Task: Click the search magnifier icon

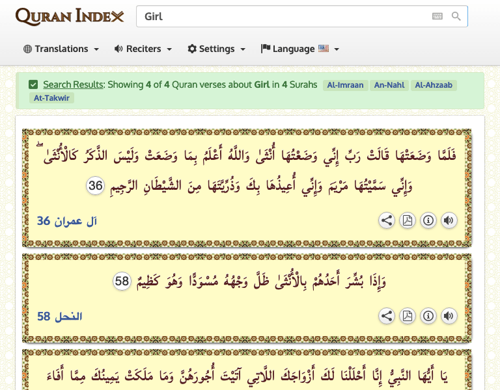Action: pos(456,16)
